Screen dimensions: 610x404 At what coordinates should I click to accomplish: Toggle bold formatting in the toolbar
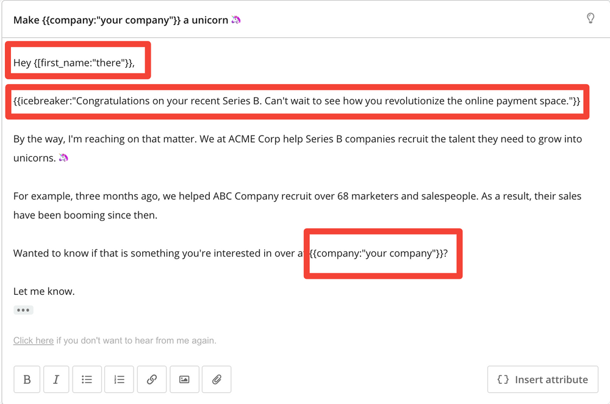(x=26, y=379)
